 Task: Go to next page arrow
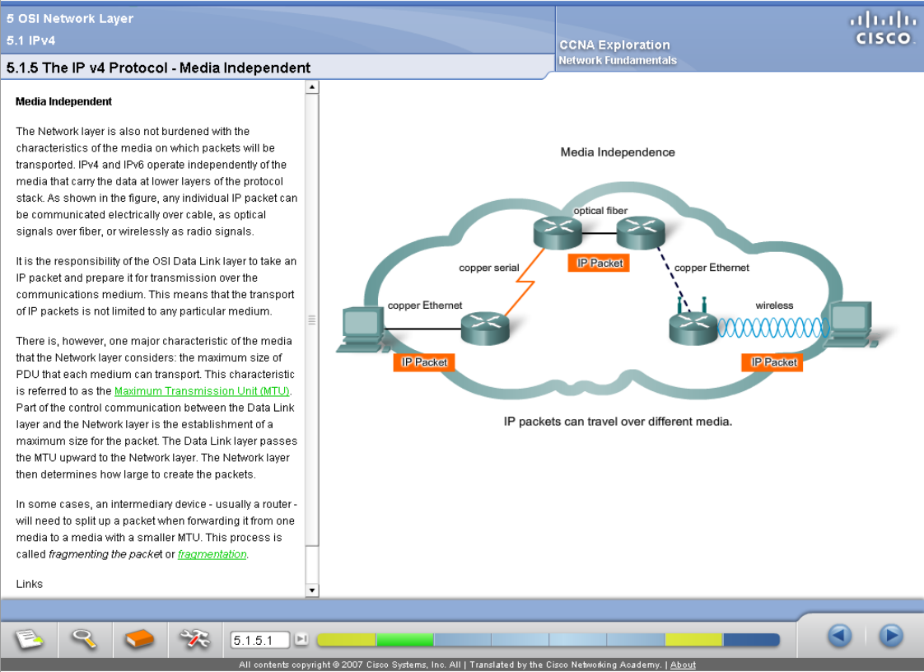pyautogui.click(x=891, y=636)
